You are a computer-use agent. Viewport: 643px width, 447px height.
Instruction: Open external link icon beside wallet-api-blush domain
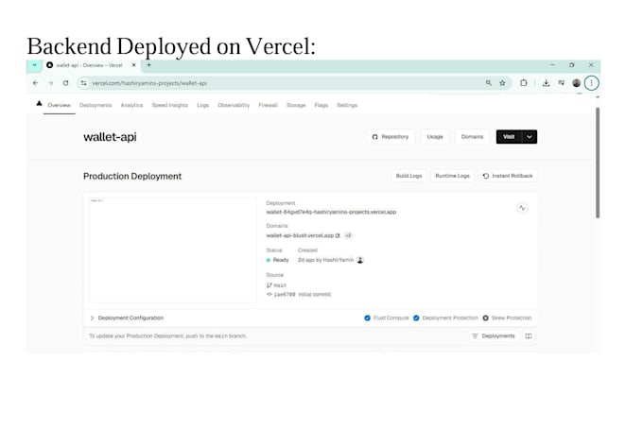[x=338, y=235]
